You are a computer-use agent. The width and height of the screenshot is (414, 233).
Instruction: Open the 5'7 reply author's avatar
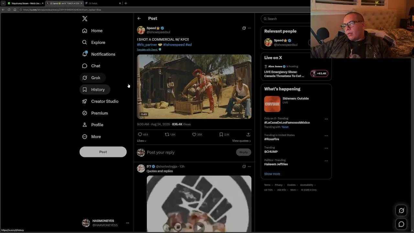(141, 168)
